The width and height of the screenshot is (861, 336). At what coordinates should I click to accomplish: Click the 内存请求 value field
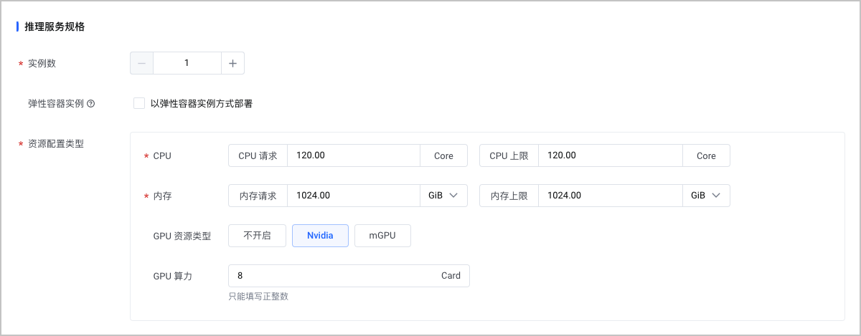coord(353,196)
